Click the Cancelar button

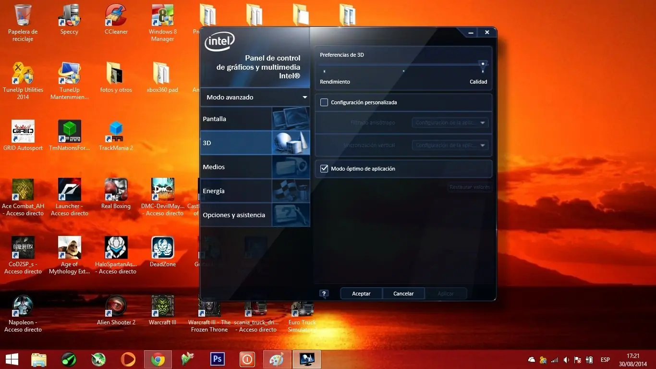tap(403, 294)
